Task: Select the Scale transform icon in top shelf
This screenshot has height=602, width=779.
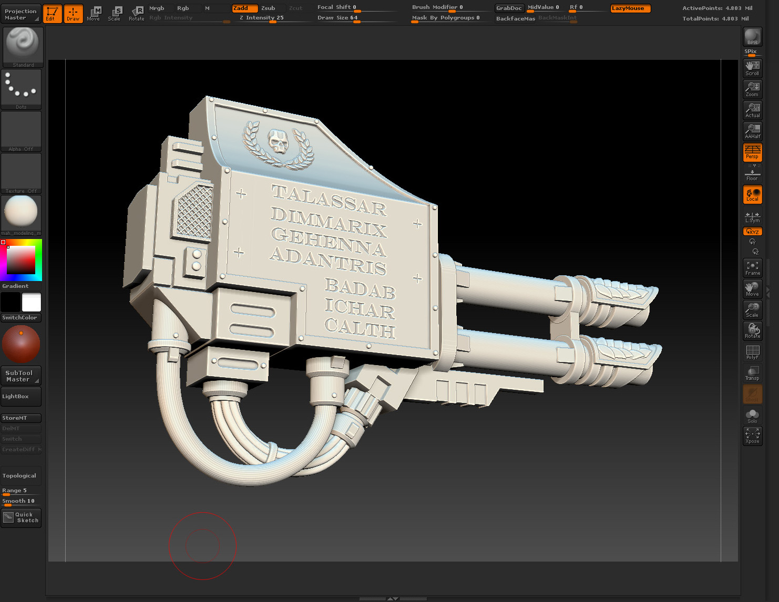Action: coord(115,14)
